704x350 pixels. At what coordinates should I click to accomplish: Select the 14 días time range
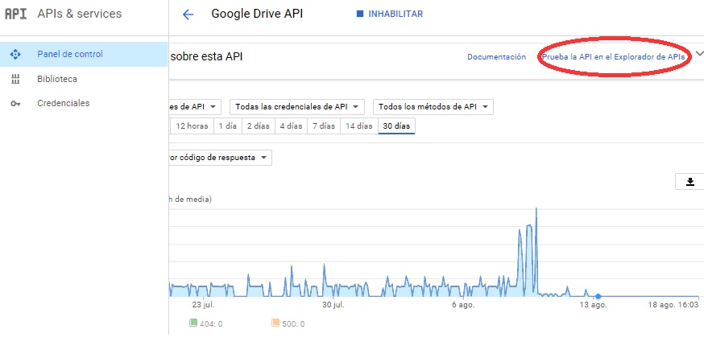pyautogui.click(x=359, y=126)
